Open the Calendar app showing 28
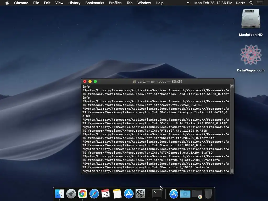This screenshot has height=201, width=268. click(106, 194)
